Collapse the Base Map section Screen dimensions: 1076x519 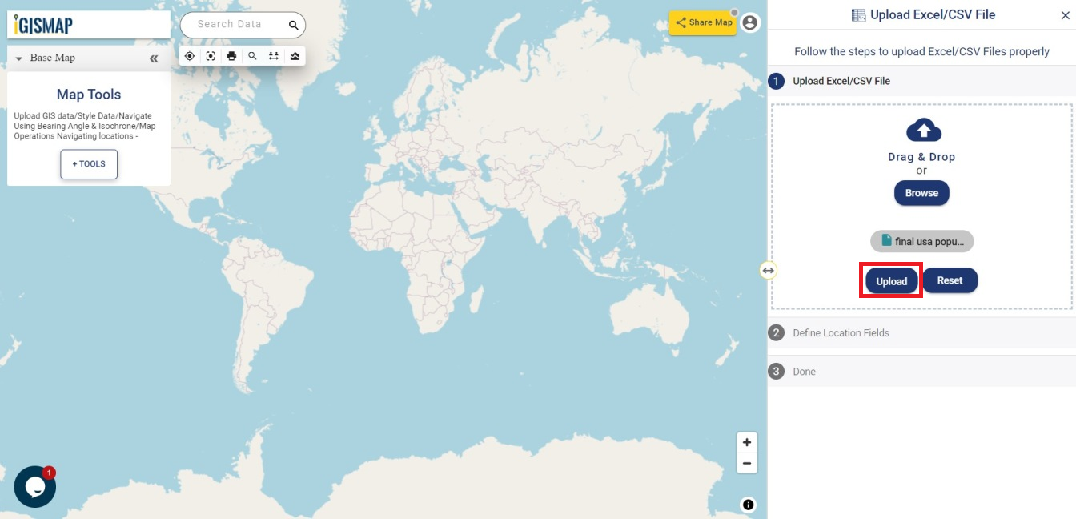(x=18, y=58)
